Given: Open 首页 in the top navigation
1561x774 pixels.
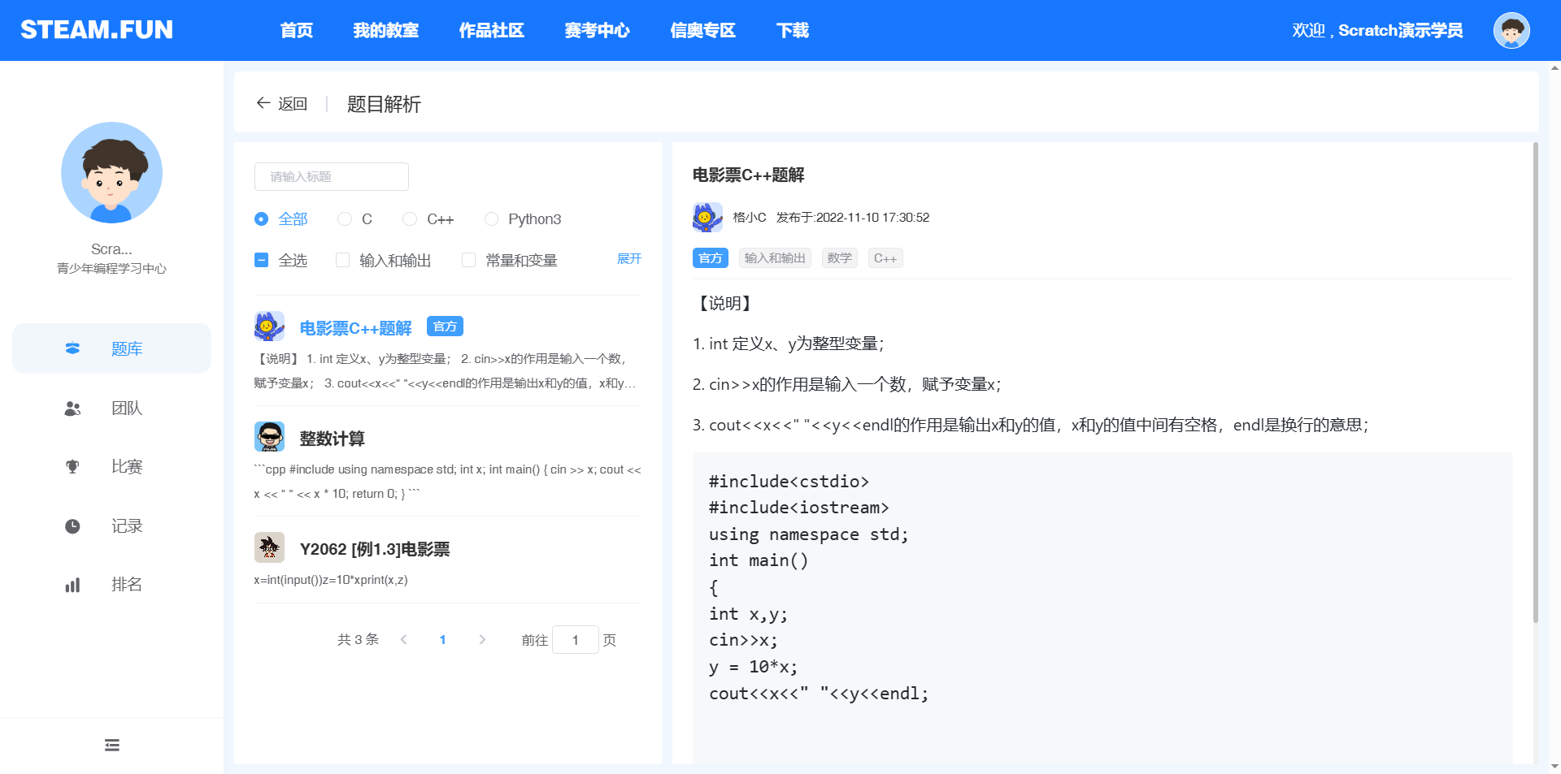Looking at the screenshot, I should coord(297,31).
